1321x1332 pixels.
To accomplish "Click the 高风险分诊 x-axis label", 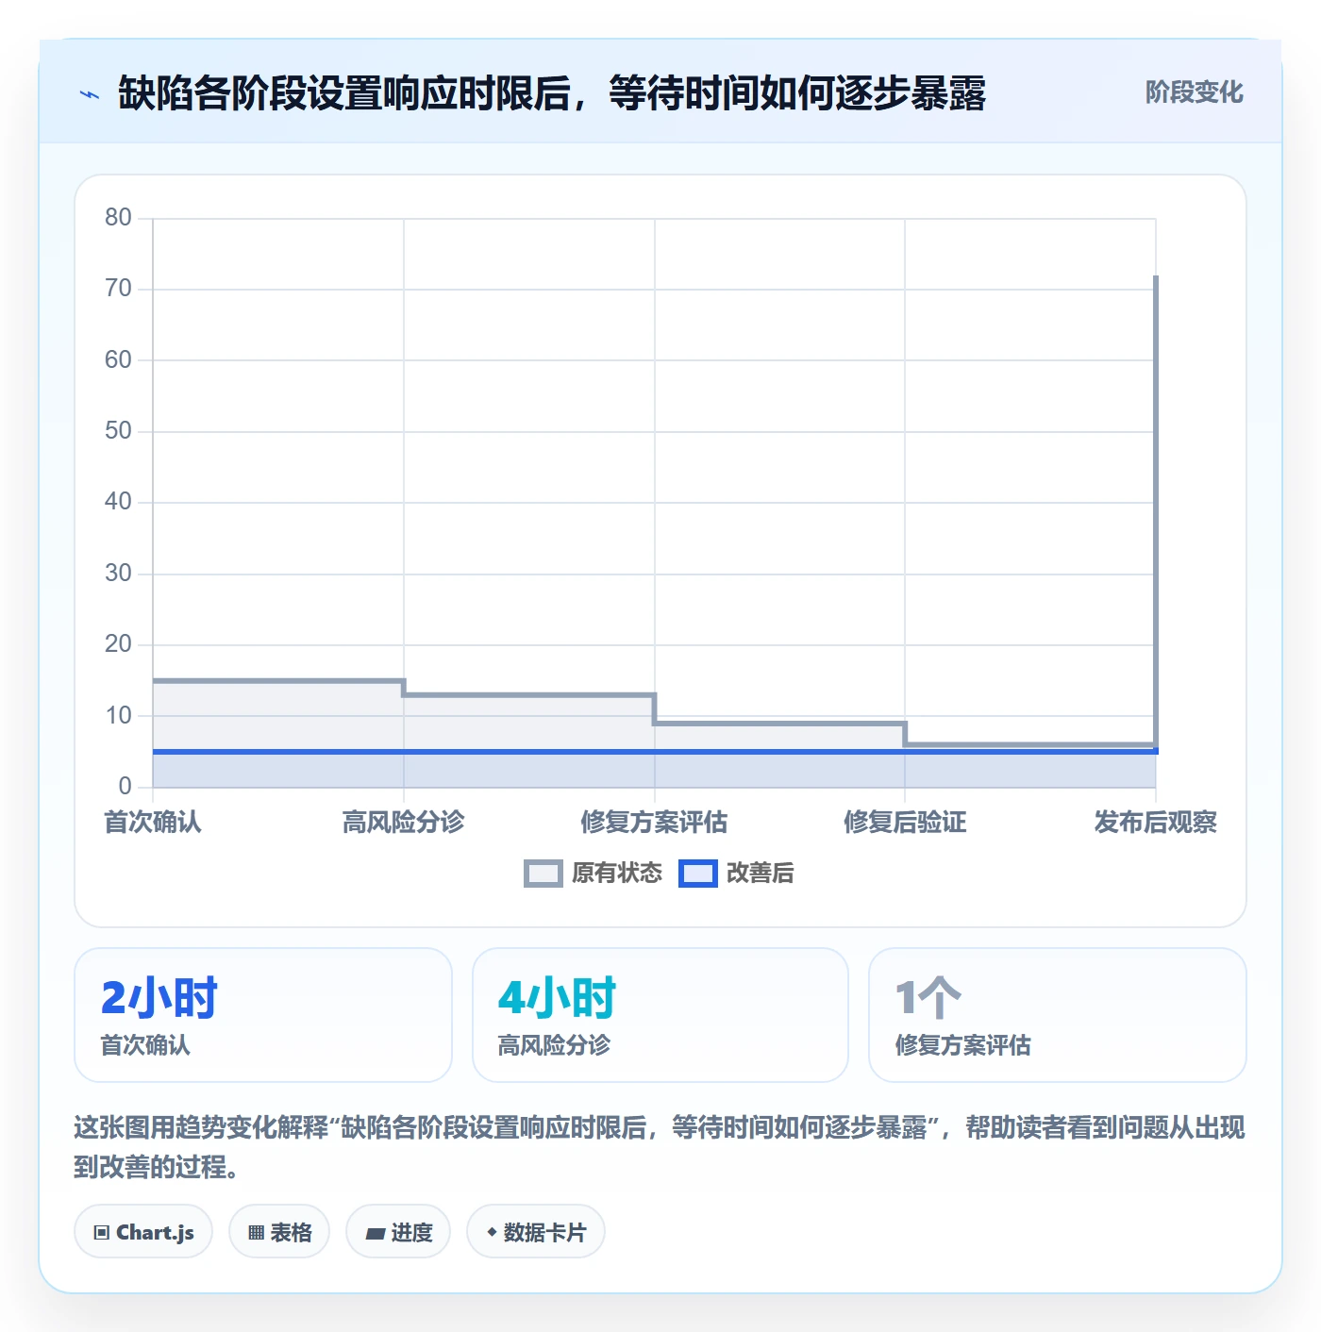I will point(404,822).
